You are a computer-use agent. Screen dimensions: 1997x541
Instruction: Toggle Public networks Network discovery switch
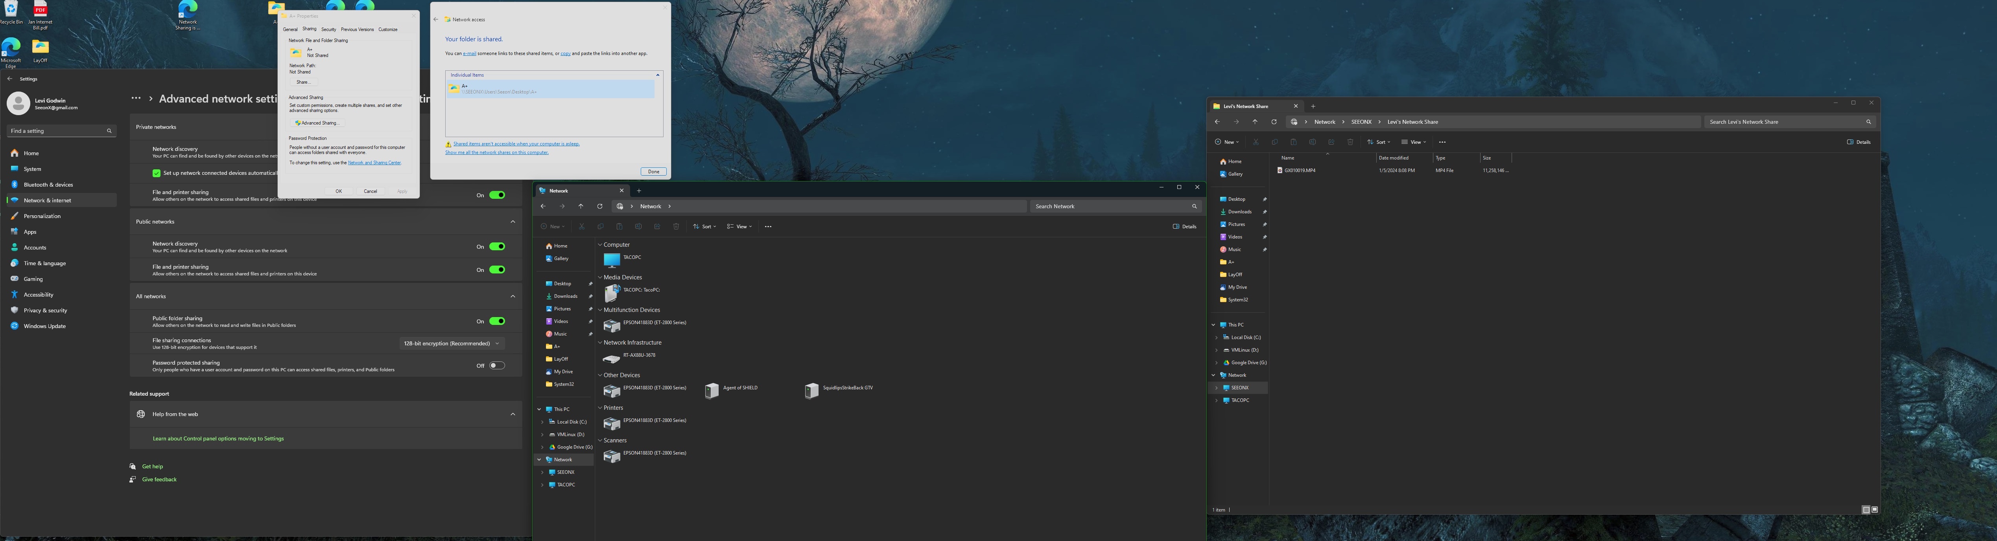tap(497, 247)
